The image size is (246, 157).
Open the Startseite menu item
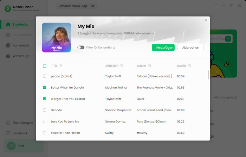[x=20, y=25]
